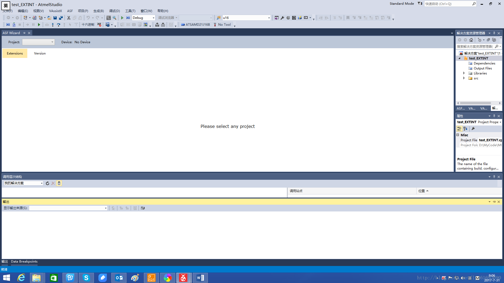Image resolution: width=504 pixels, height=283 pixels.
Task: Toggle Alphabetical sort in Properties panel
Action: pos(465,129)
